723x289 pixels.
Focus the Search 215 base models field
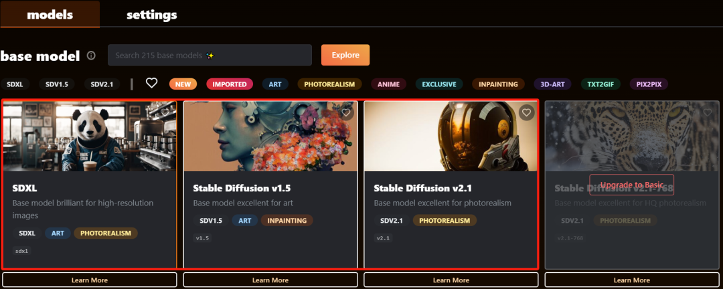(210, 56)
